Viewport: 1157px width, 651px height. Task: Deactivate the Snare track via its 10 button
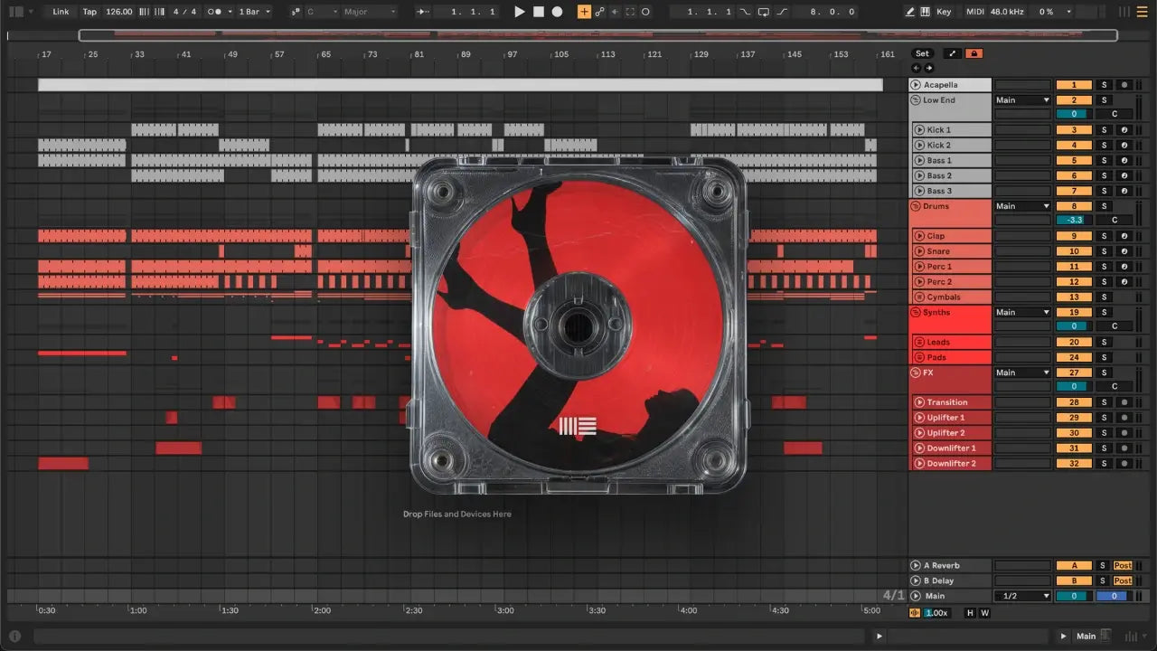pos(1074,251)
